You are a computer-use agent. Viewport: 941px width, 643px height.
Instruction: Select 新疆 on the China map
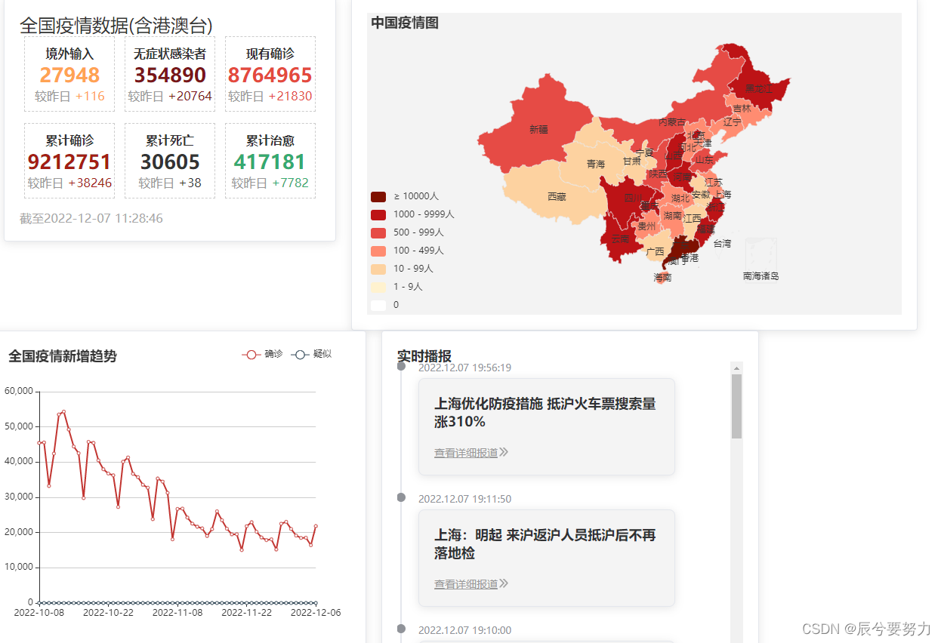point(538,130)
